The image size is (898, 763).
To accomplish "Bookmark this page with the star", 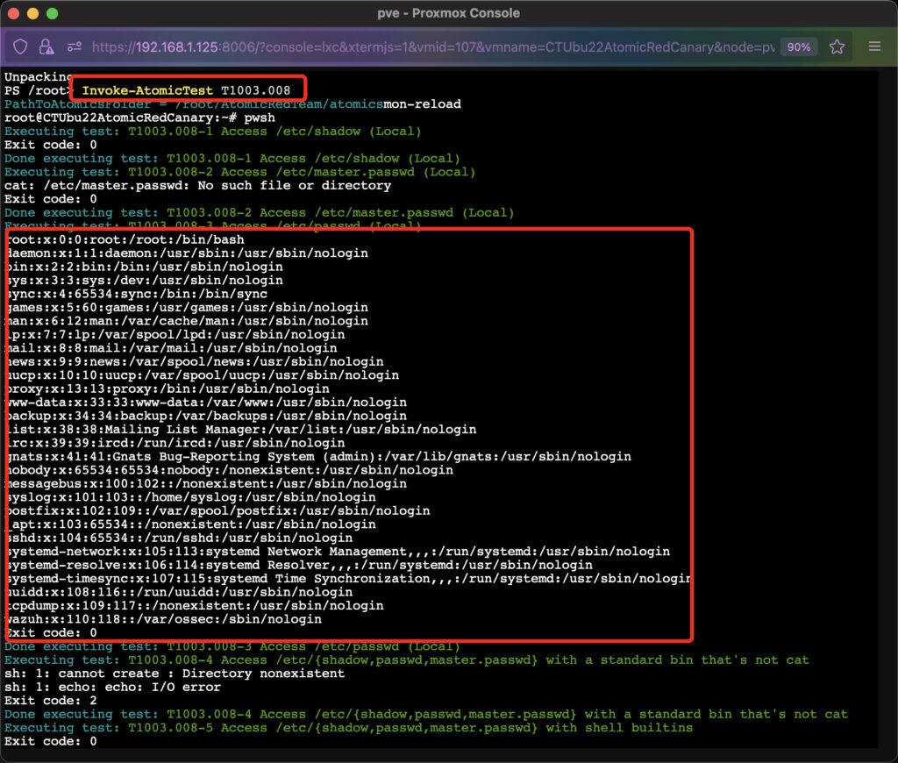I will pos(837,46).
